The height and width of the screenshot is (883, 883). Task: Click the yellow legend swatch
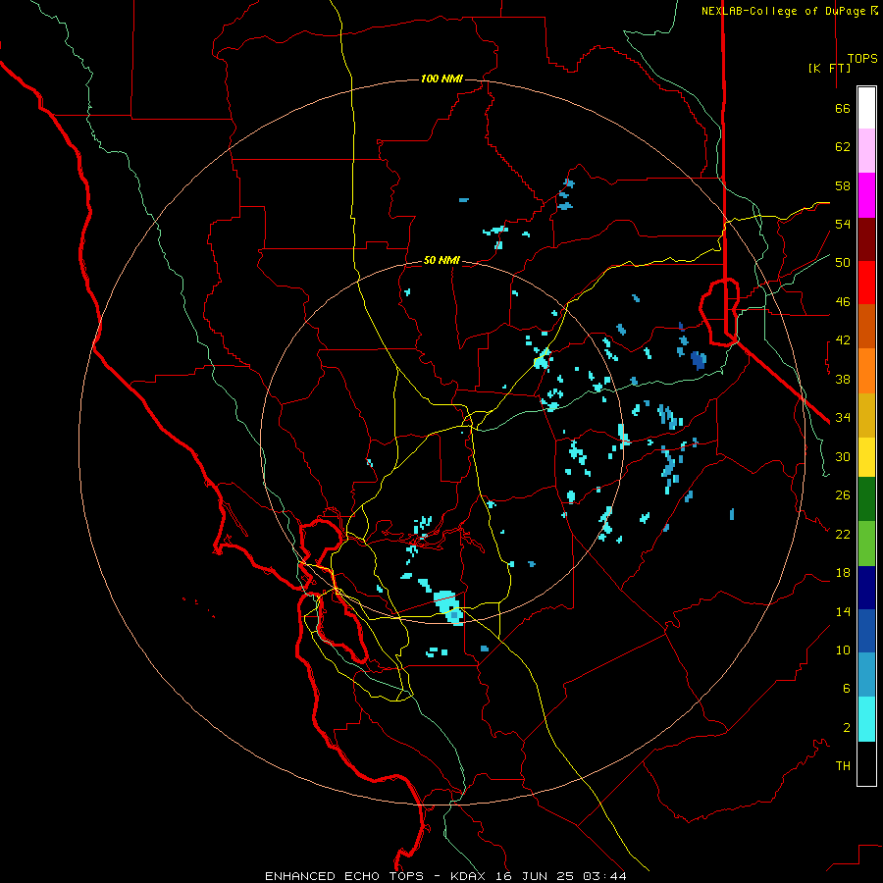(866, 457)
